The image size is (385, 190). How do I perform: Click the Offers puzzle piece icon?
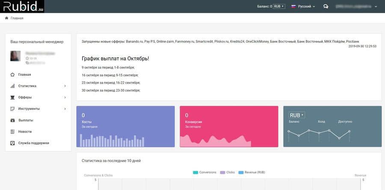pyautogui.click(x=12, y=98)
